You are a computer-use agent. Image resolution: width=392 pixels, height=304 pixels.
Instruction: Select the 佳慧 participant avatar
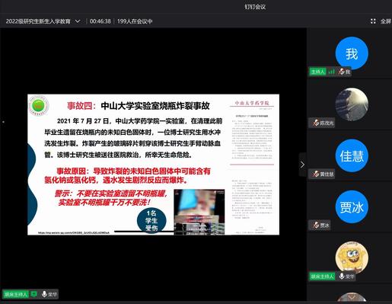352,155
